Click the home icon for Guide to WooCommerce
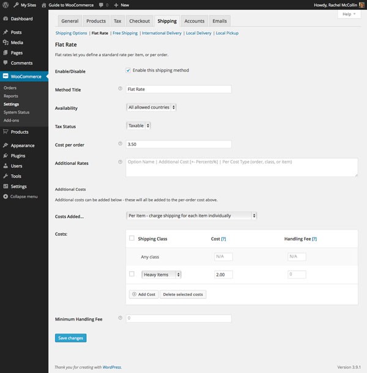Viewport: 367px width, 373px height. tap(44, 5)
